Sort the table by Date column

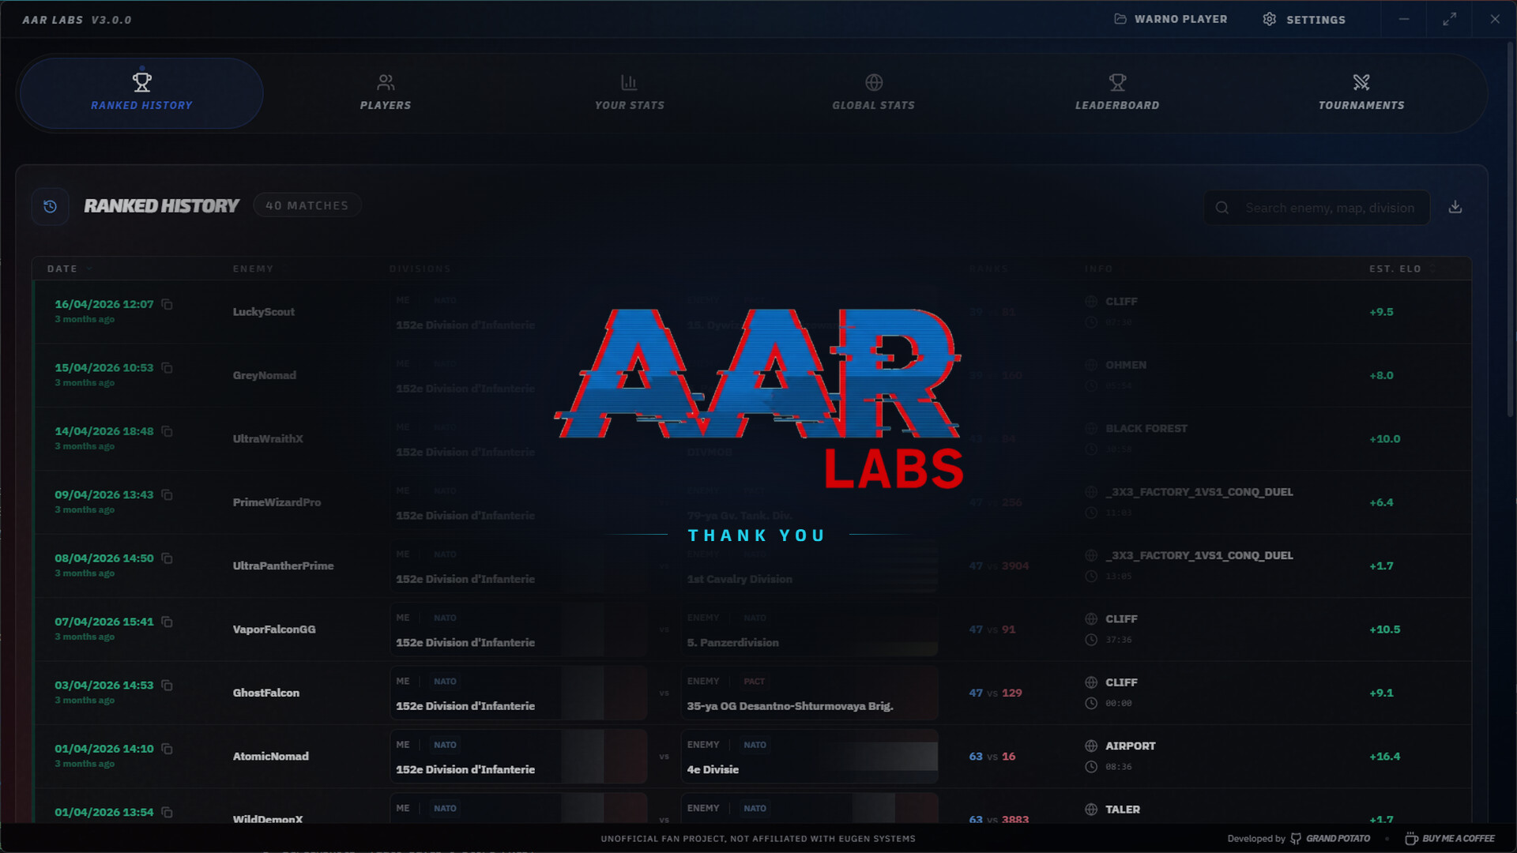coord(70,269)
